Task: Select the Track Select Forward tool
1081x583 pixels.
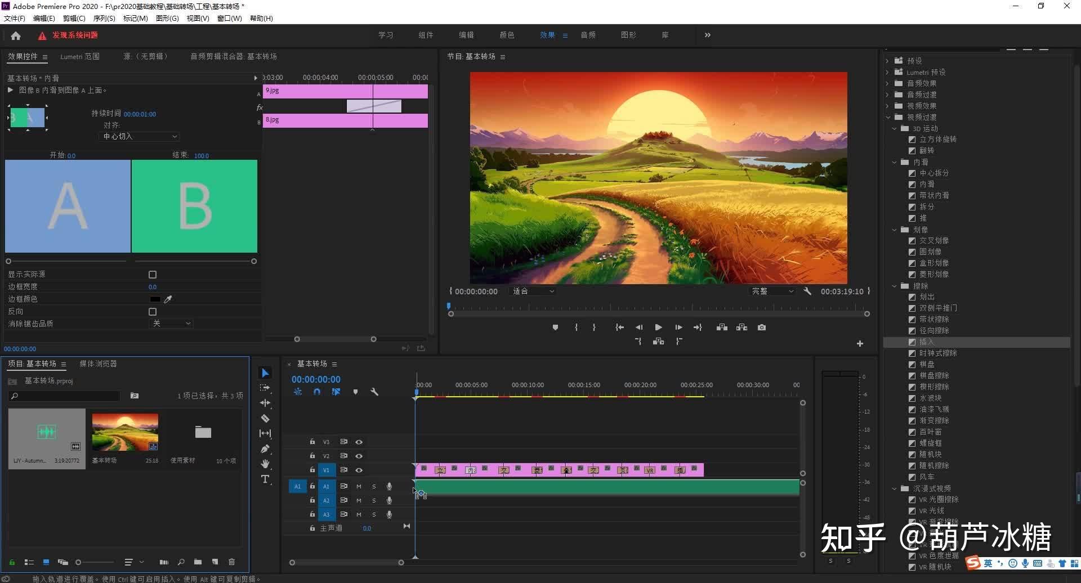Action: pyautogui.click(x=265, y=388)
